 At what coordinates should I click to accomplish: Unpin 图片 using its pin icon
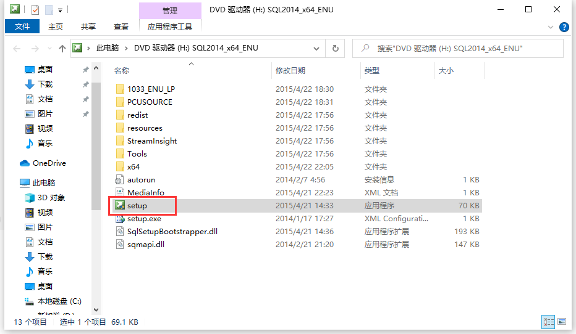click(x=85, y=114)
